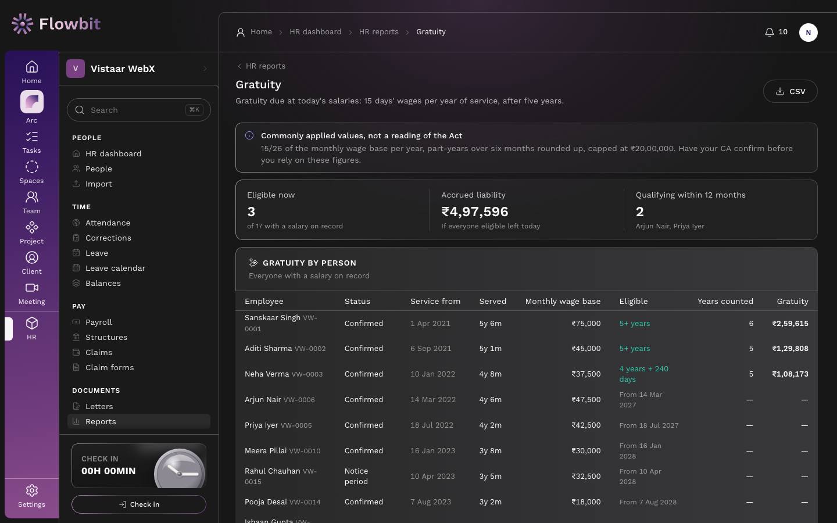Open notifications bell showing 10
Viewport: 837px width, 523px height.
(776, 32)
